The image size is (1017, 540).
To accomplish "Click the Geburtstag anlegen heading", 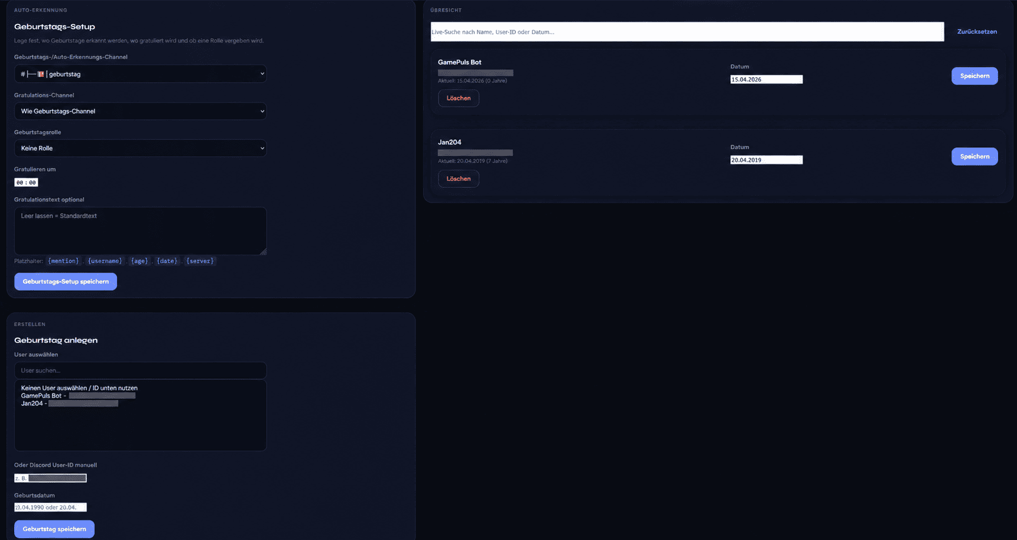I will pos(56,340).
